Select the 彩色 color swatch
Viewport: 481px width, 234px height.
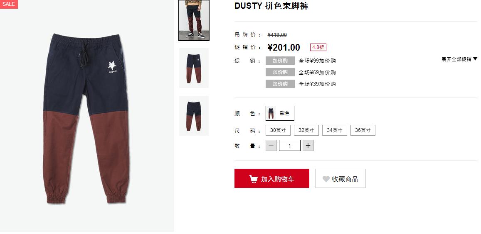coord(280,113)
